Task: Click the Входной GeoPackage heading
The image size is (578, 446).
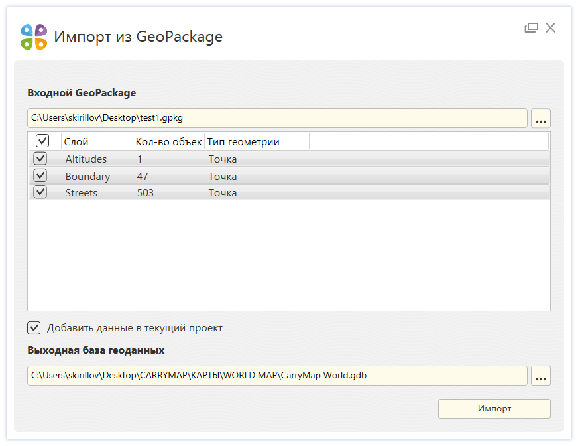Action: (82, 93)
